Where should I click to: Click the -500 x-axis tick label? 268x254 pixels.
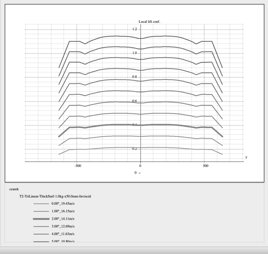(77, 166)
